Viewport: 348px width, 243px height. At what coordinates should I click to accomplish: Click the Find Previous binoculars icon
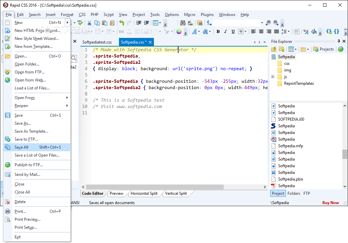268,22
